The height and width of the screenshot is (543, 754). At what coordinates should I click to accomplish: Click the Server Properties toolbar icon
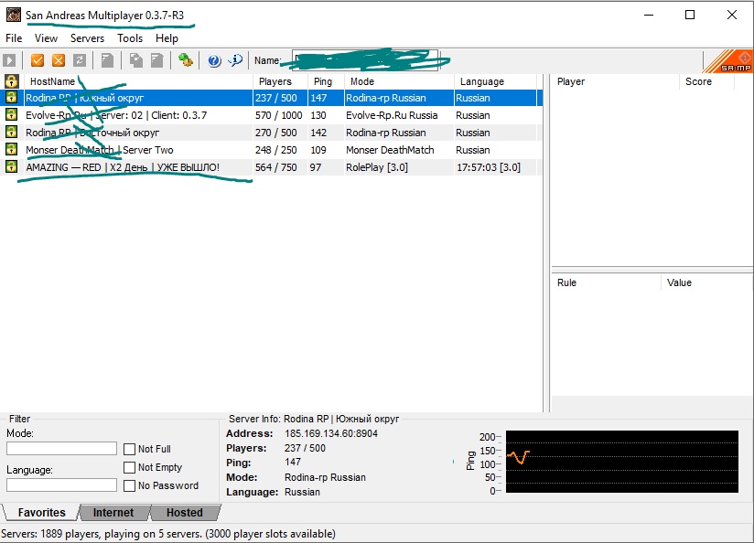pos(157,60)
